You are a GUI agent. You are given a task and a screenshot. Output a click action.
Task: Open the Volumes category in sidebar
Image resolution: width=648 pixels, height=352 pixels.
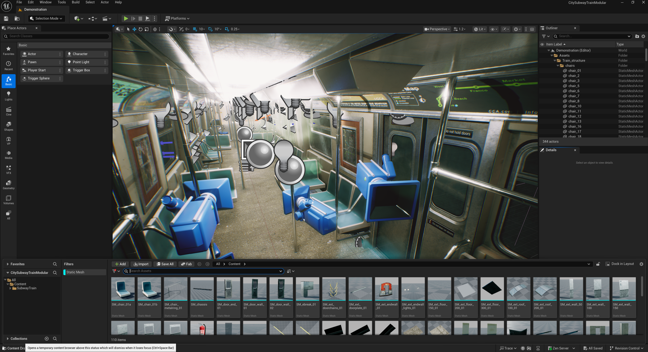click(8, 200)
